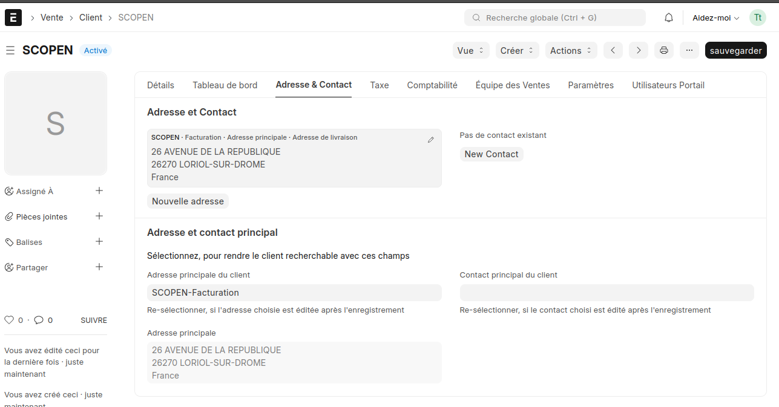Click the Pièces jointes label

click(x=42, y=217)
